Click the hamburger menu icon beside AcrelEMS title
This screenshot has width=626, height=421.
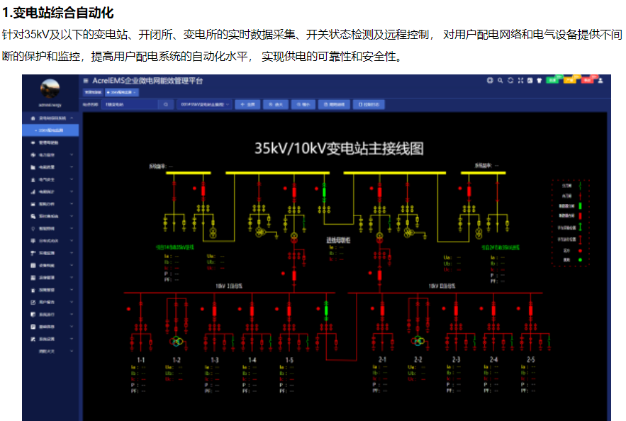pyautogui.click(x=85, y=81)
